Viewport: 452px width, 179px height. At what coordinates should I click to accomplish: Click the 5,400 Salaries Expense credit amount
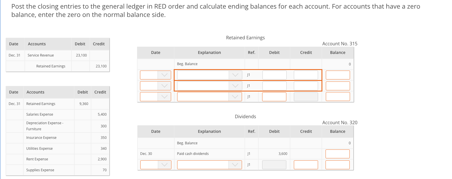click(x=102, y=114)
